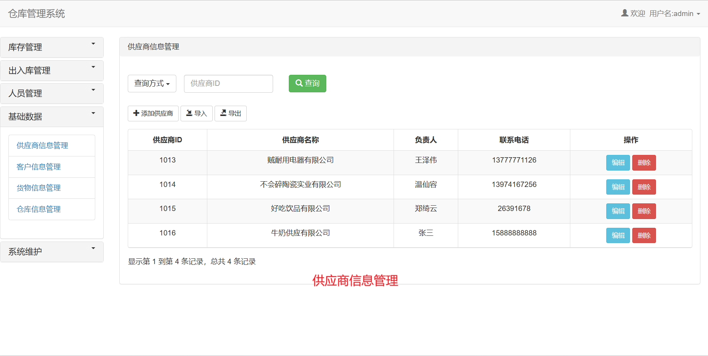Click the 操作 column header
This screenshot has height=356, width=708.
click(x=631, y=140)
